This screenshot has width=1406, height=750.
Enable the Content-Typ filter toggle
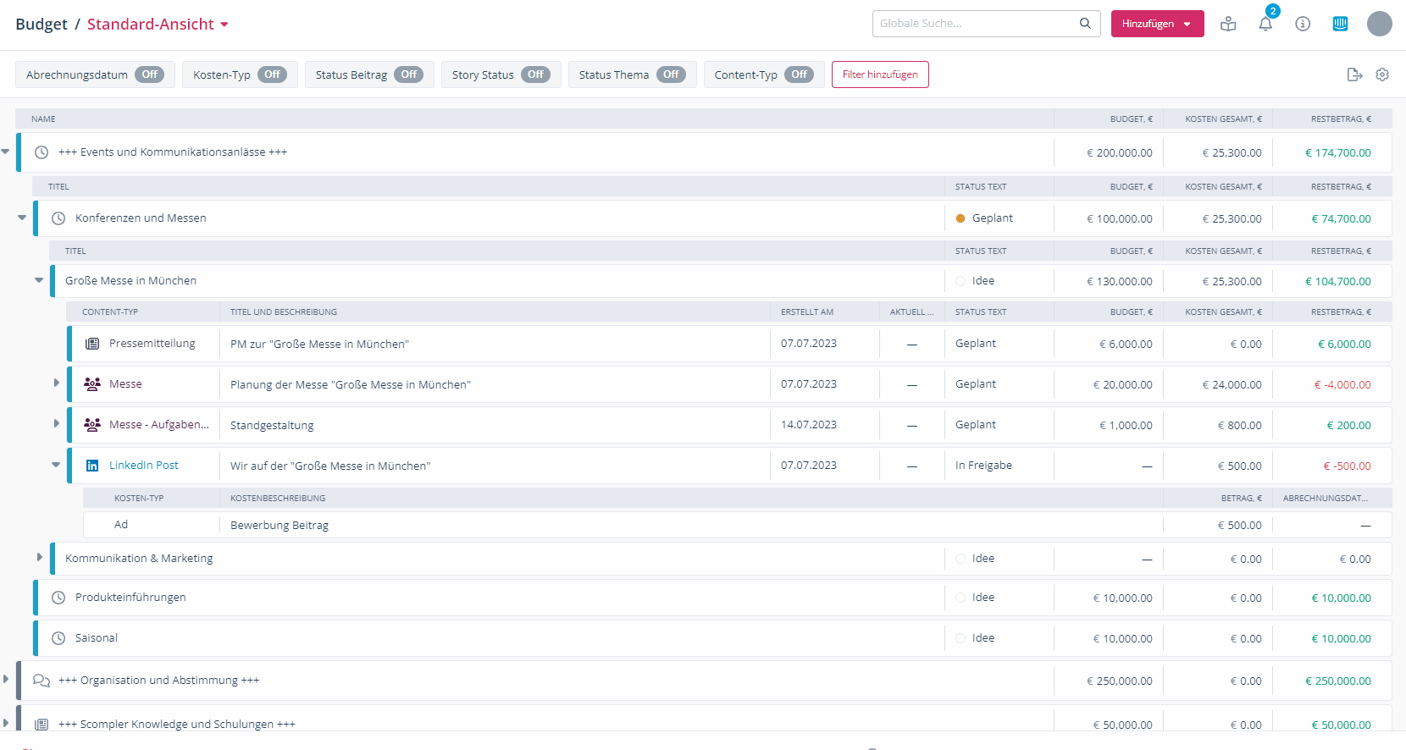click(x=799, y=74)
